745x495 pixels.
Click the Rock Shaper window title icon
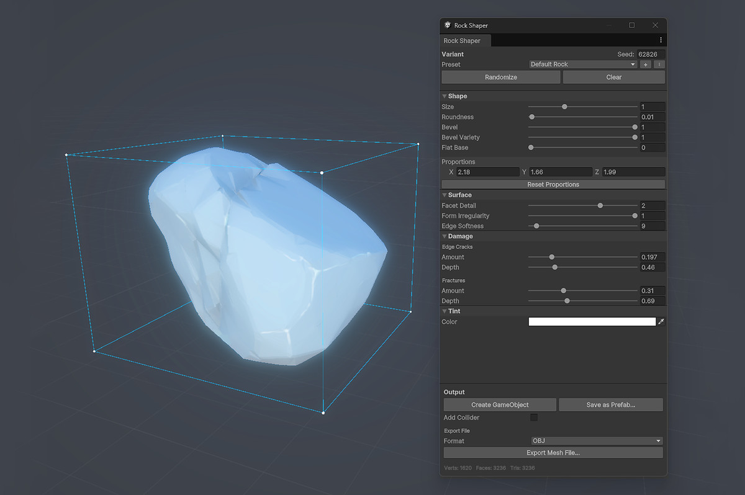(447, 25)
